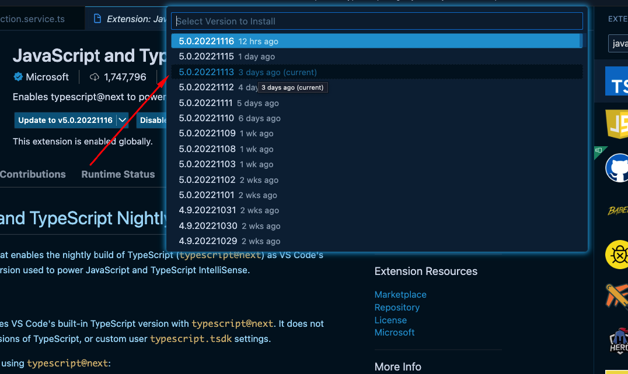Select version 4.9.20221029 entry
Image resolution: width=628 pixels, height=374 pixels.
pos(376,241)
